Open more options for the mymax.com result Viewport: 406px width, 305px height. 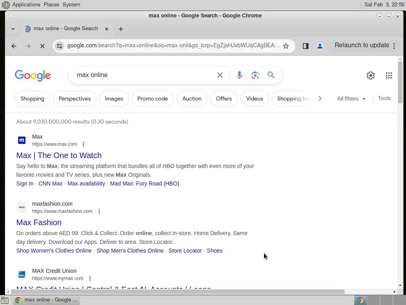point(90,278)
